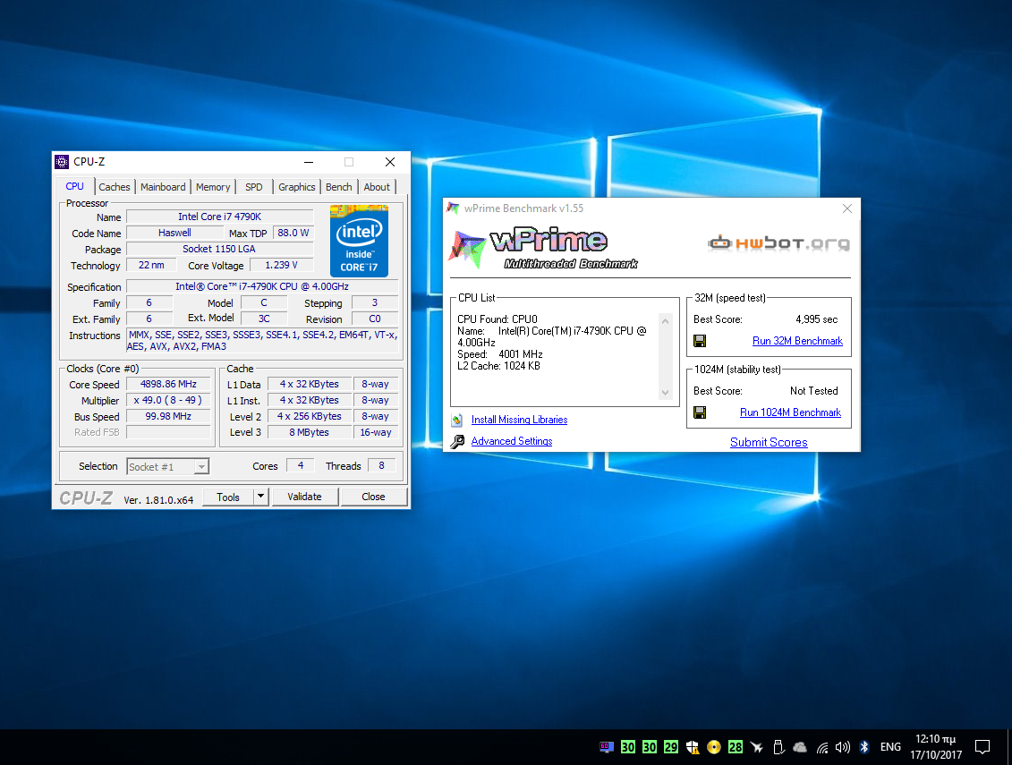This screenshot has height=765, width=1012.
Task: Click the floppy save icon for 32M score
Action: pos(700,341)
